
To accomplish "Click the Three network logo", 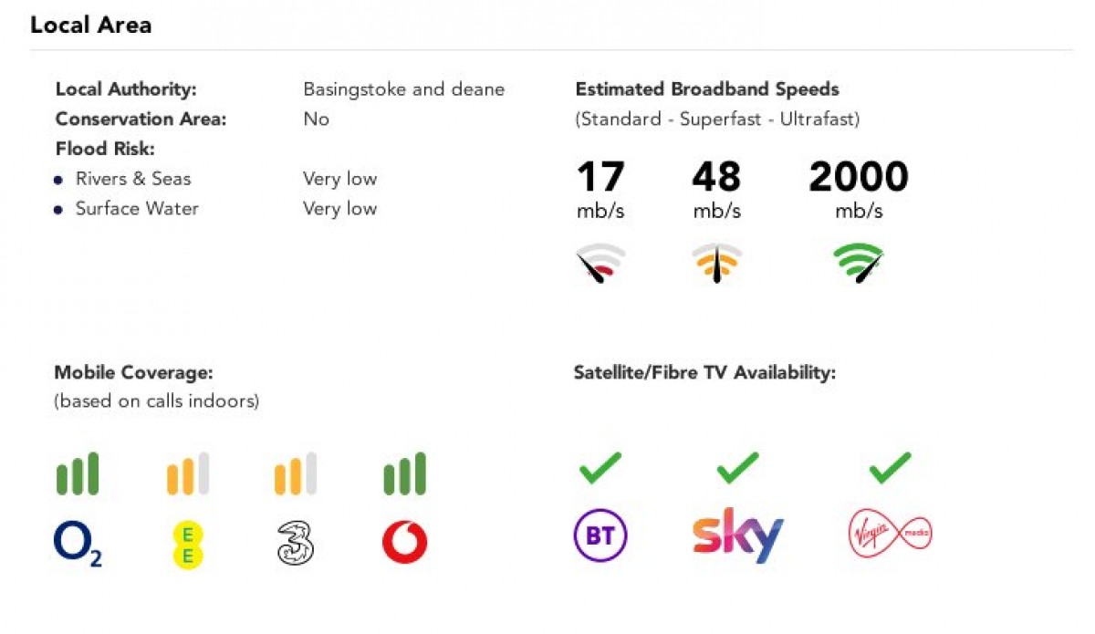I will 296,544.
